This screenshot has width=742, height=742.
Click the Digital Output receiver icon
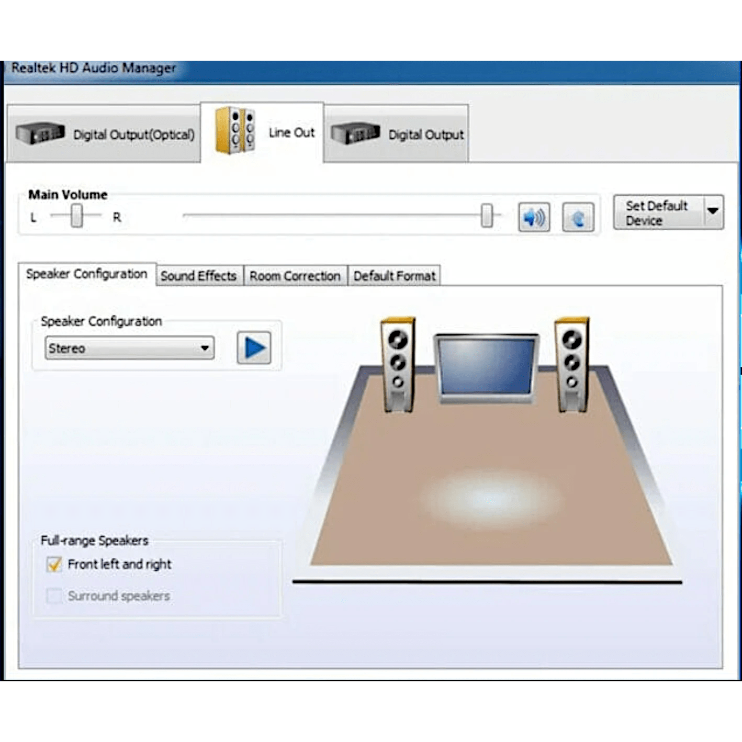[355, 133]
